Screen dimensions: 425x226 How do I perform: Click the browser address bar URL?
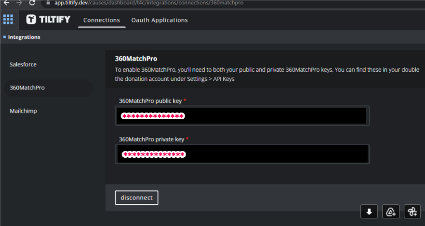[x=149, y=3]
